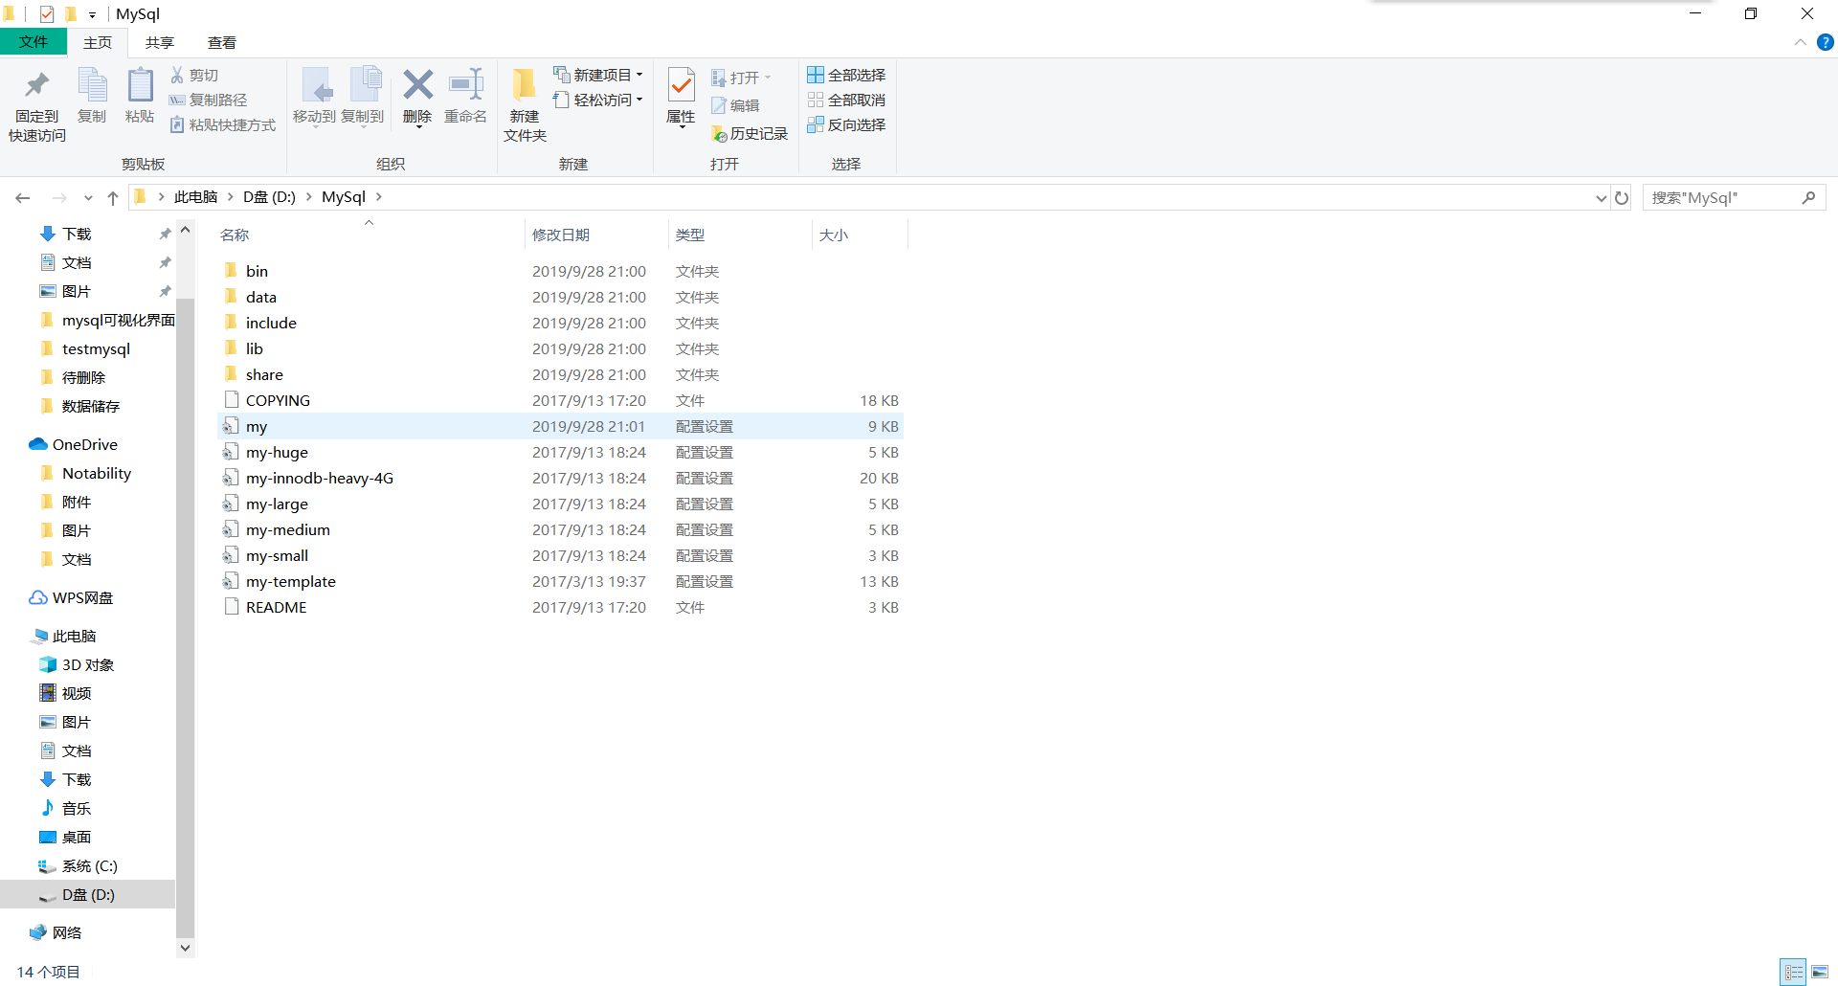Switch to large thumbnails view in status bar

tap(1820, 972)
